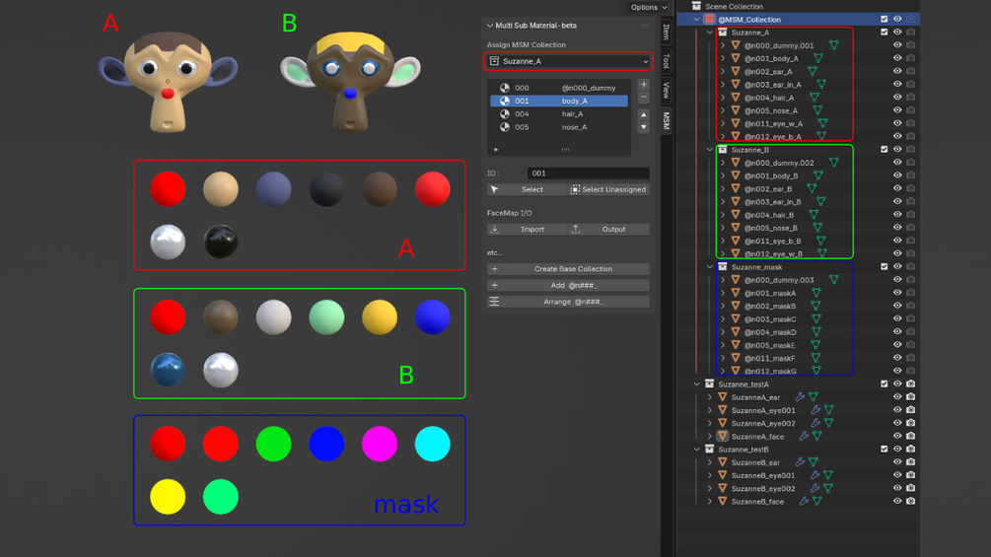
Task: Click the Create Base Collection button
Action: tap(568, 269)
